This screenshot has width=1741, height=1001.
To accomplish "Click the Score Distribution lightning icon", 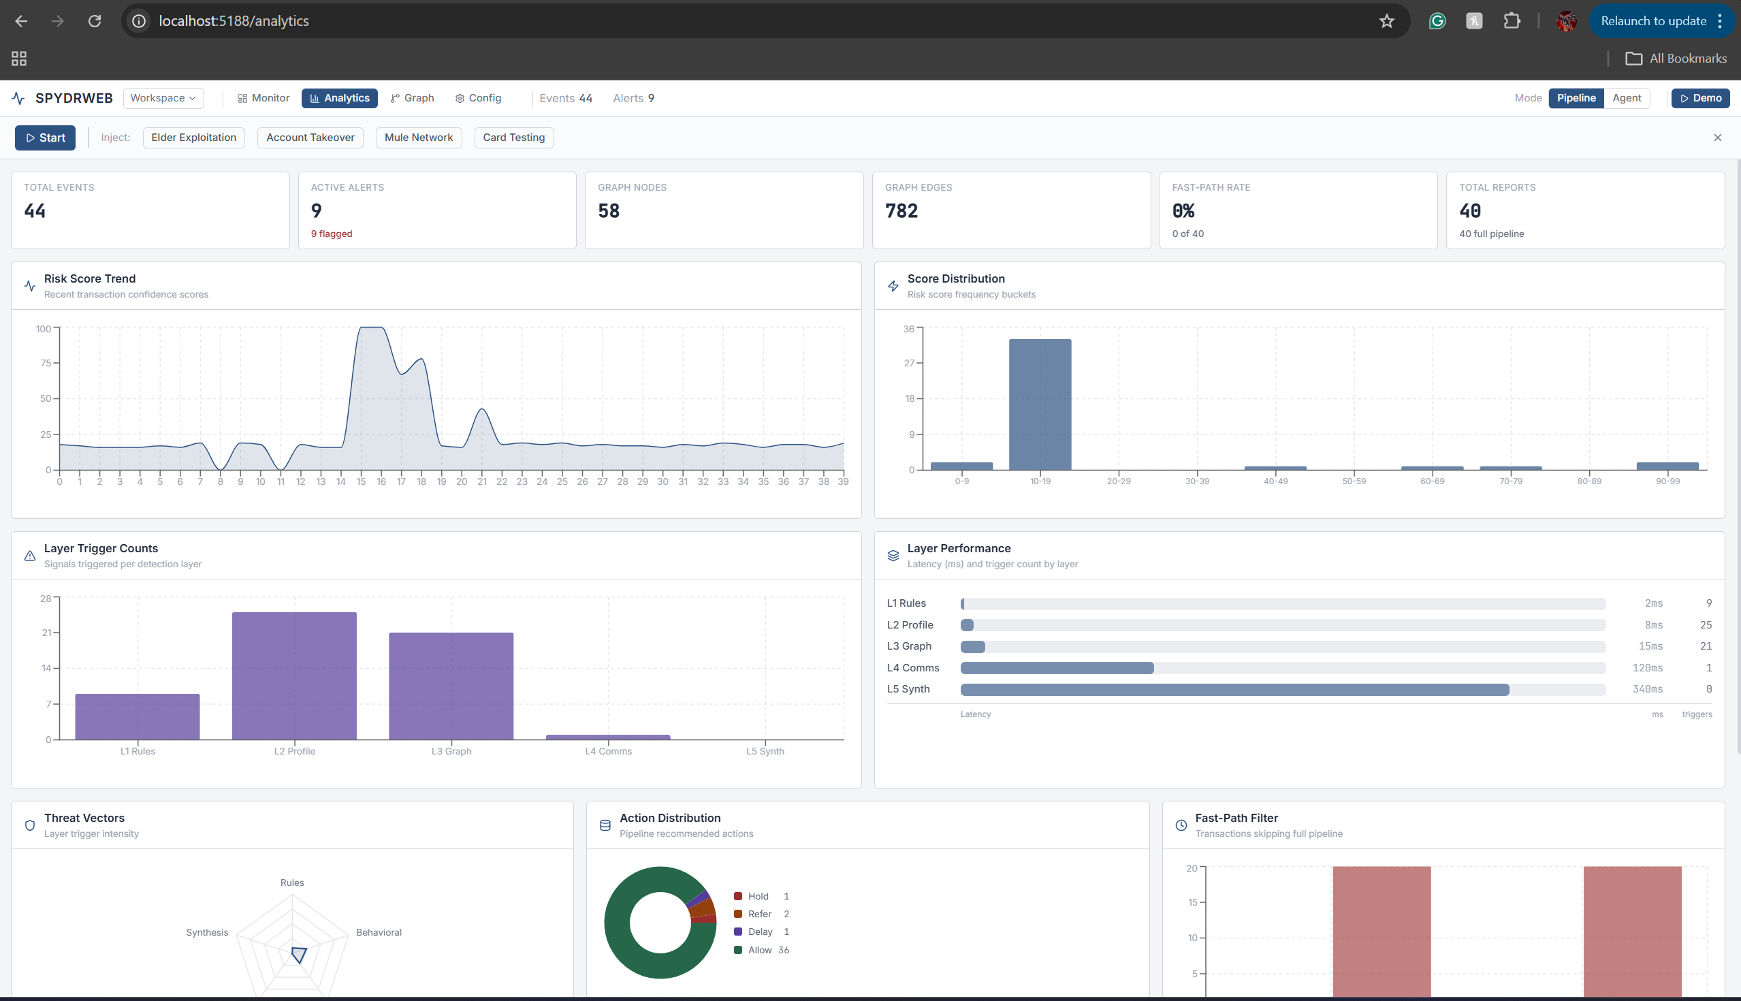I will (x=893, y=286).
